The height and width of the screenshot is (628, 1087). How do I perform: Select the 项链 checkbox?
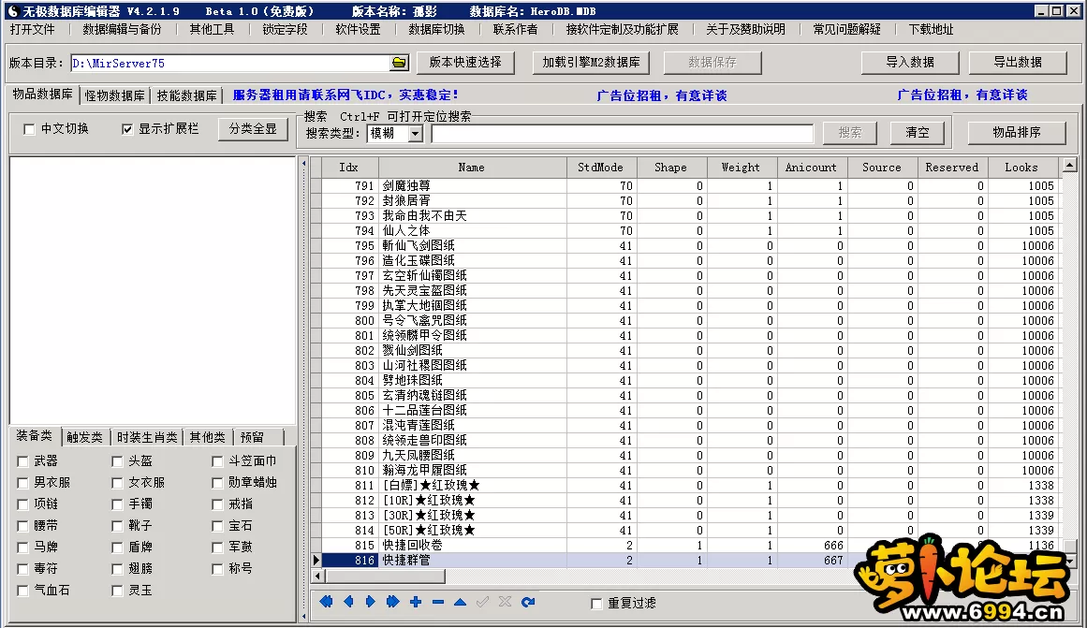[22, 504]
